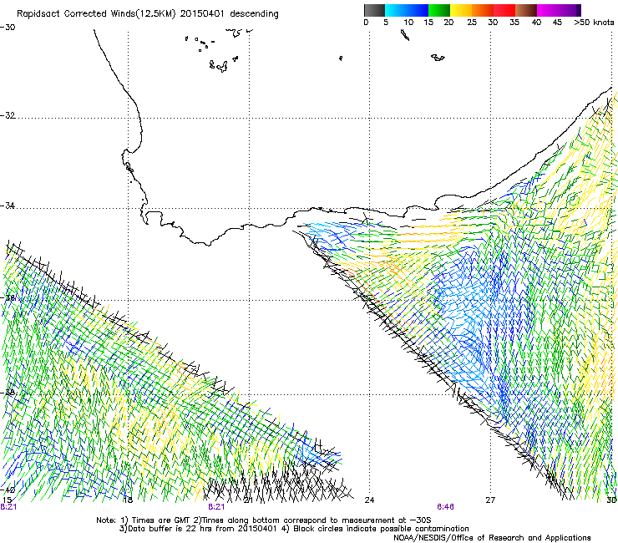618x543 pixels.
Task: Click the '35' knots legend label
Action: [x=514, y=23]
